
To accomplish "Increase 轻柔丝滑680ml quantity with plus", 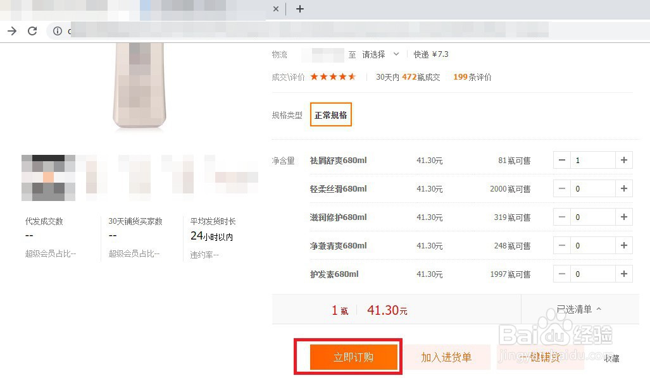I will 624,188.
